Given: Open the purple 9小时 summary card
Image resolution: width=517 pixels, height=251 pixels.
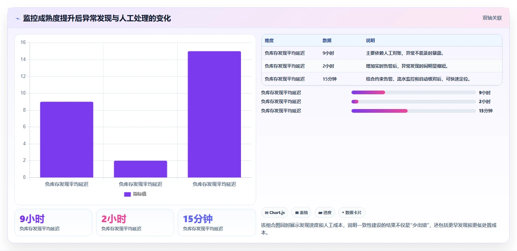Looking at the screenshot, I should pos(53,223).
